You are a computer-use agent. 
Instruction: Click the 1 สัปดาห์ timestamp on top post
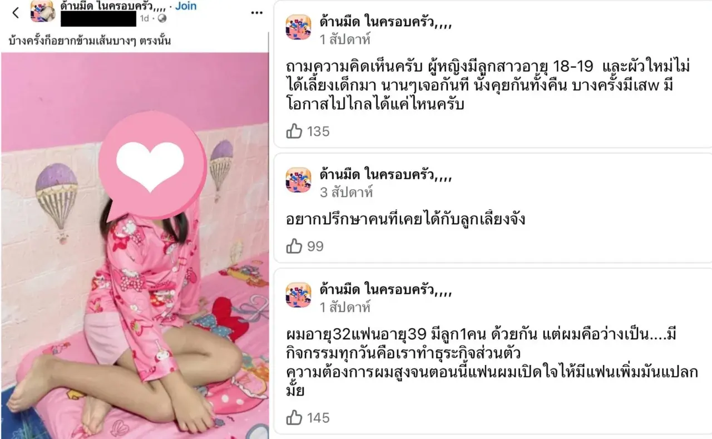[x=345, y=40]
